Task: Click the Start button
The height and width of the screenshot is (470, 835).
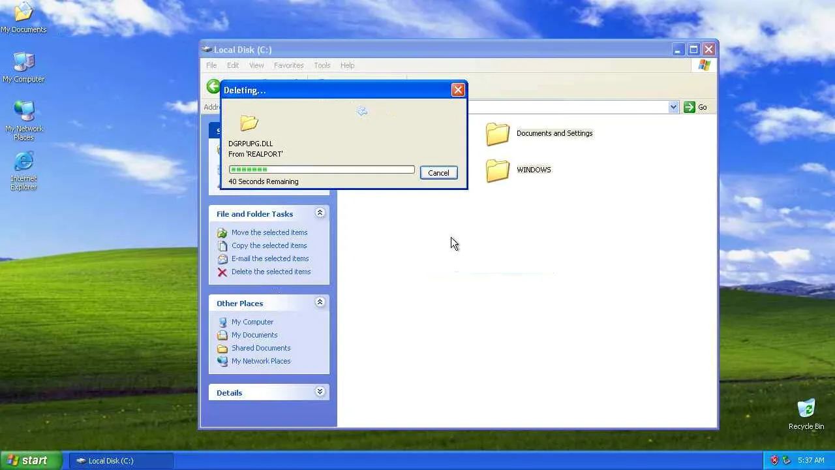Action: click(31, 460)
